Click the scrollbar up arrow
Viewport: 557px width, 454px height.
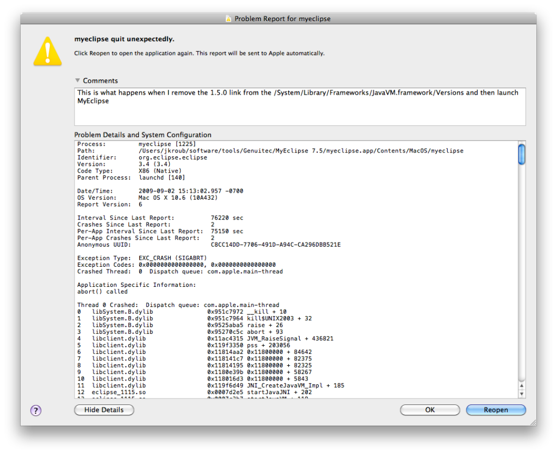[x=522, y=386]
